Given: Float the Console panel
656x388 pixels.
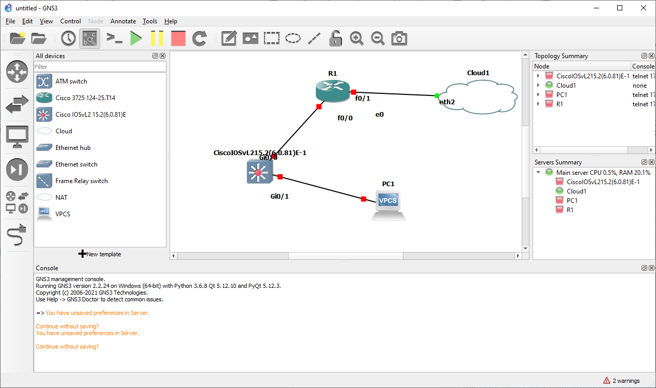Looking at the screenshot, I should [644, 268].
